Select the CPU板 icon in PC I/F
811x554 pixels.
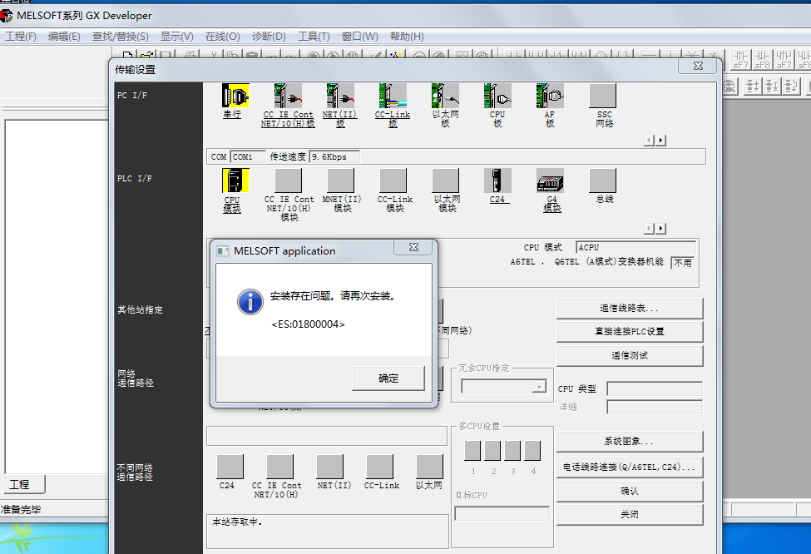(x=497, y=96)
